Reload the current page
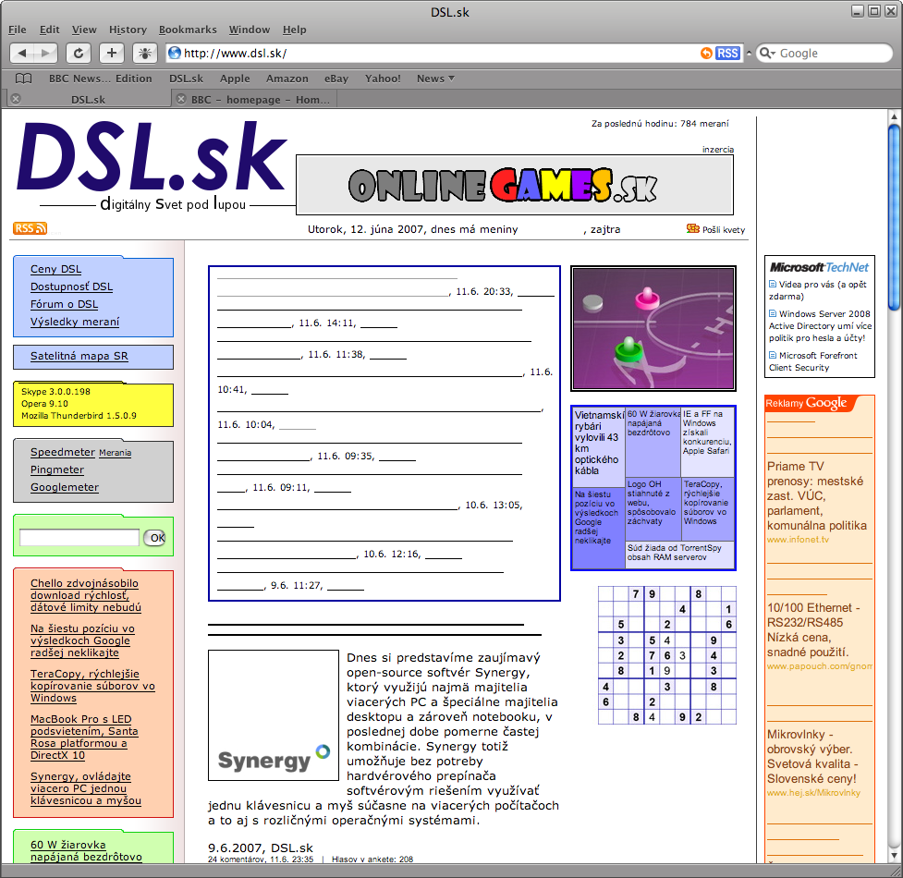The image size is (903, 878). tap(79, 54)
